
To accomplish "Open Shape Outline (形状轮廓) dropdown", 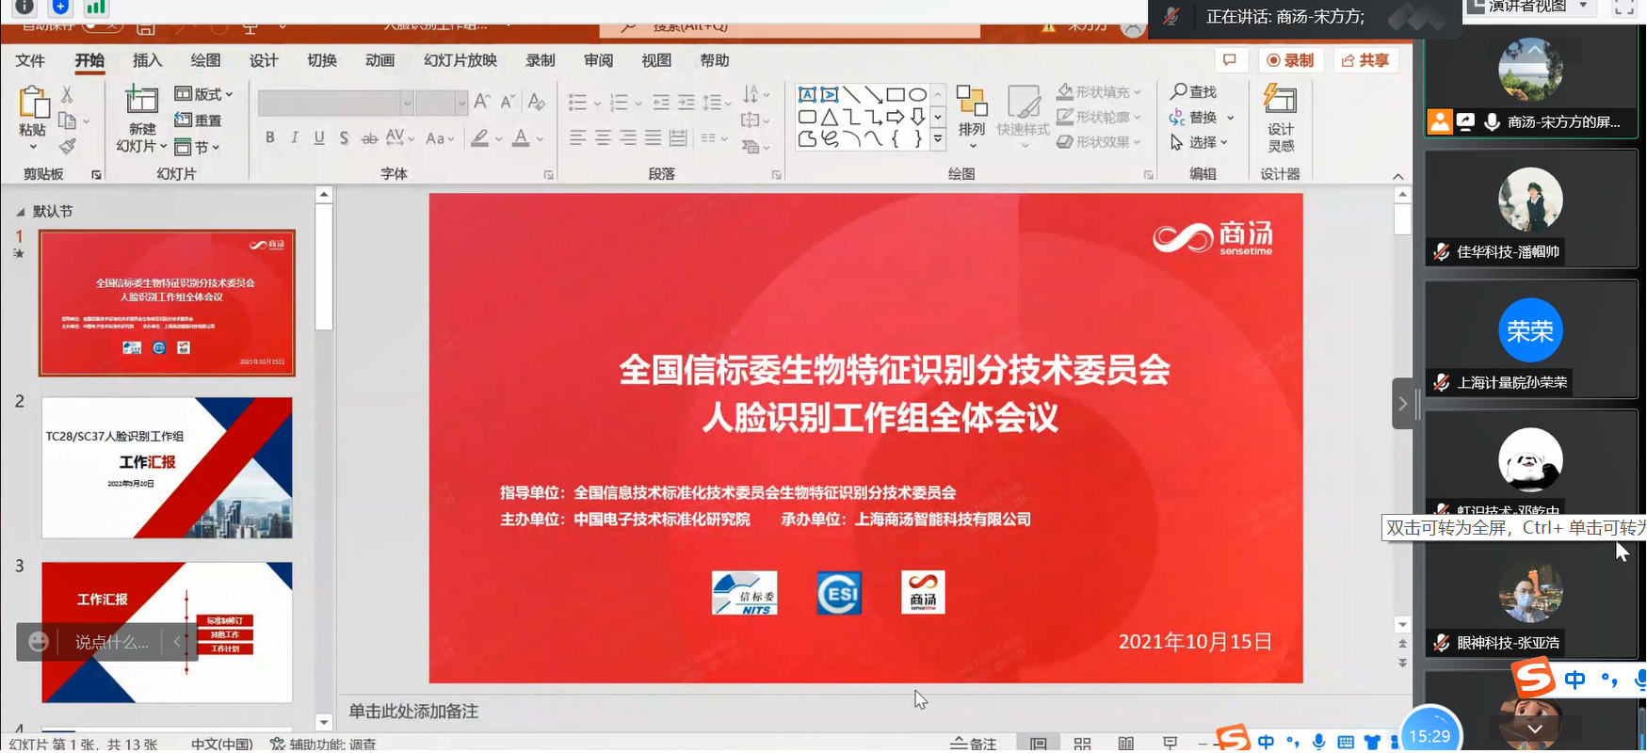I will point(1099,117).
